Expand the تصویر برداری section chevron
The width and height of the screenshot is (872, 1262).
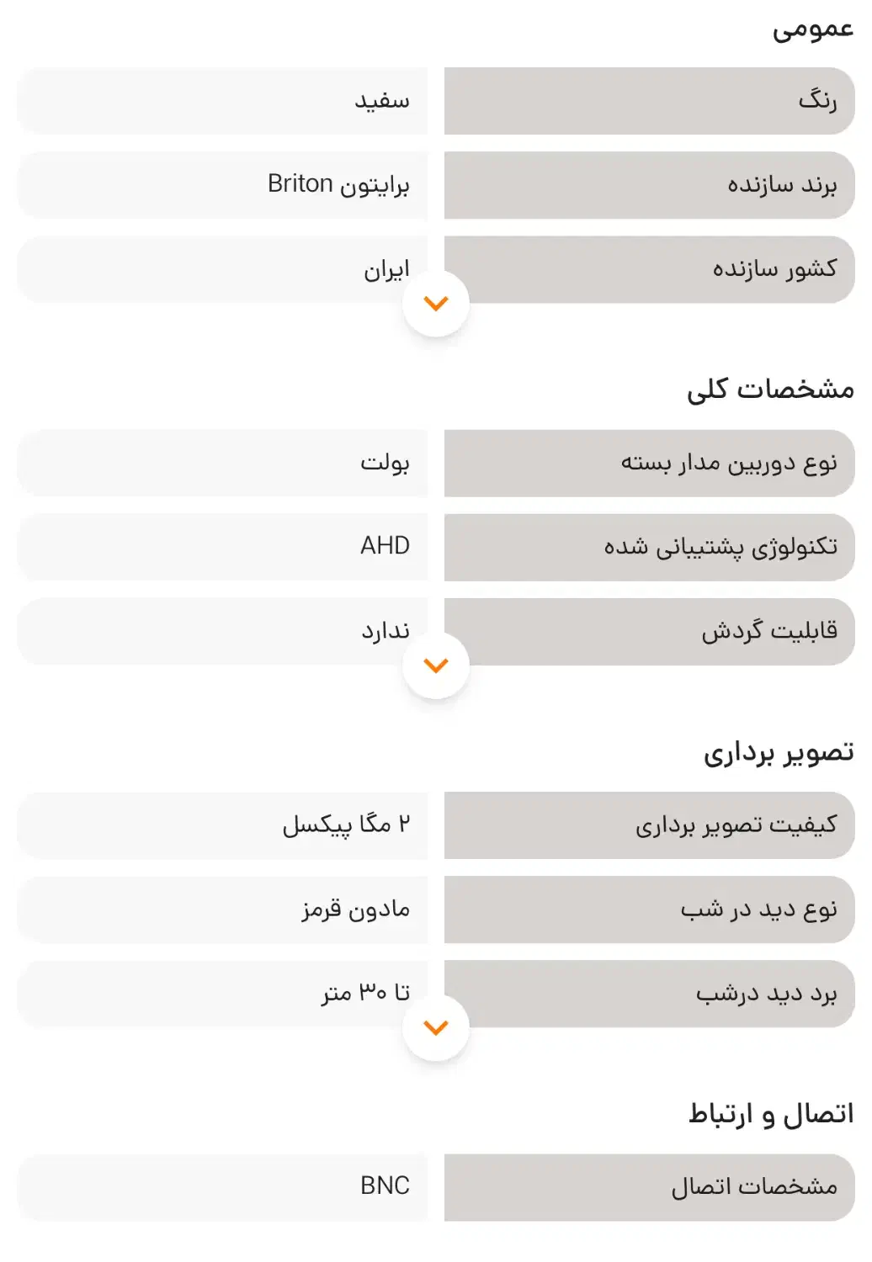[x=436, y=1027]
